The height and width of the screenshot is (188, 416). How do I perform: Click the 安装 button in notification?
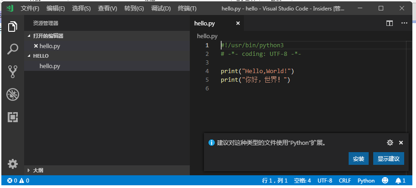[x=359, y=158]
